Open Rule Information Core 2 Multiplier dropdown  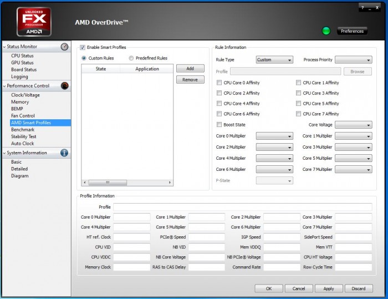click(274, 147)
